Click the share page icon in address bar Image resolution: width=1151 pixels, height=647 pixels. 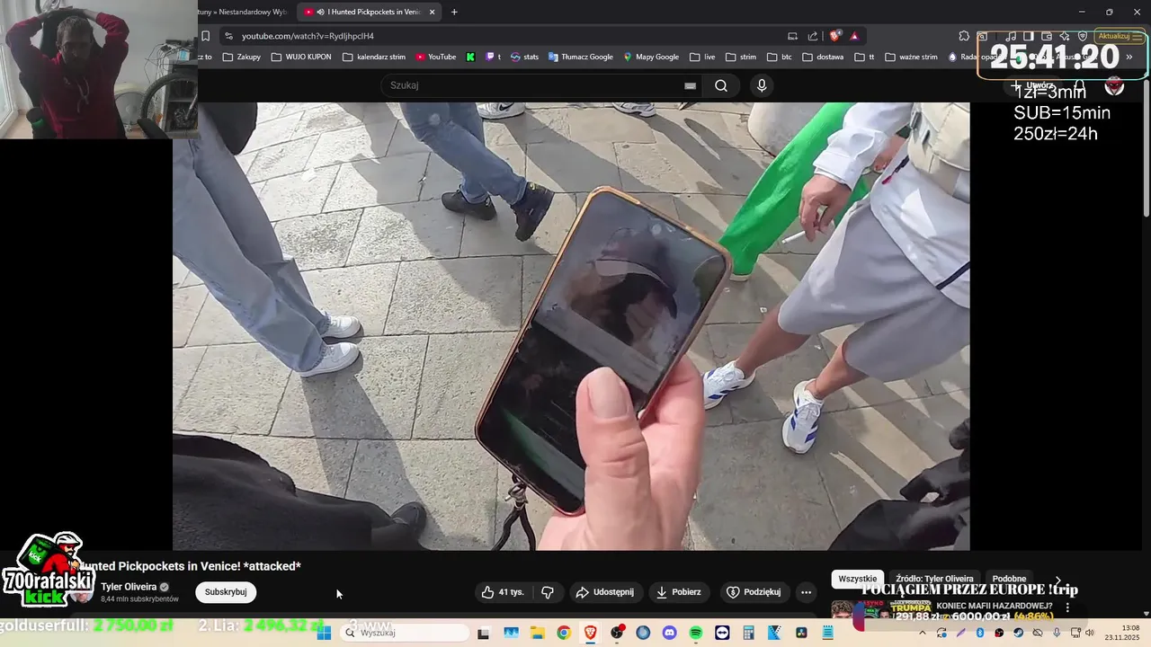click(x=813, y=36)
